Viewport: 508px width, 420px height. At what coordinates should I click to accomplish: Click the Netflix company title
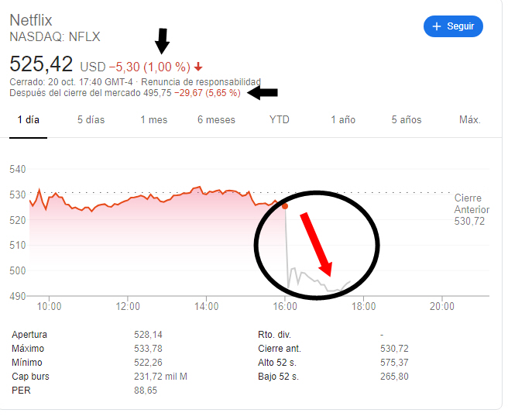point(31,20)
